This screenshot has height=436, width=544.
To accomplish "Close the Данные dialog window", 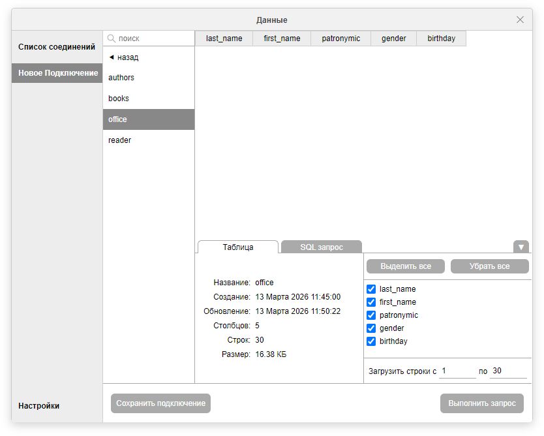I will [x=520, y=20].
